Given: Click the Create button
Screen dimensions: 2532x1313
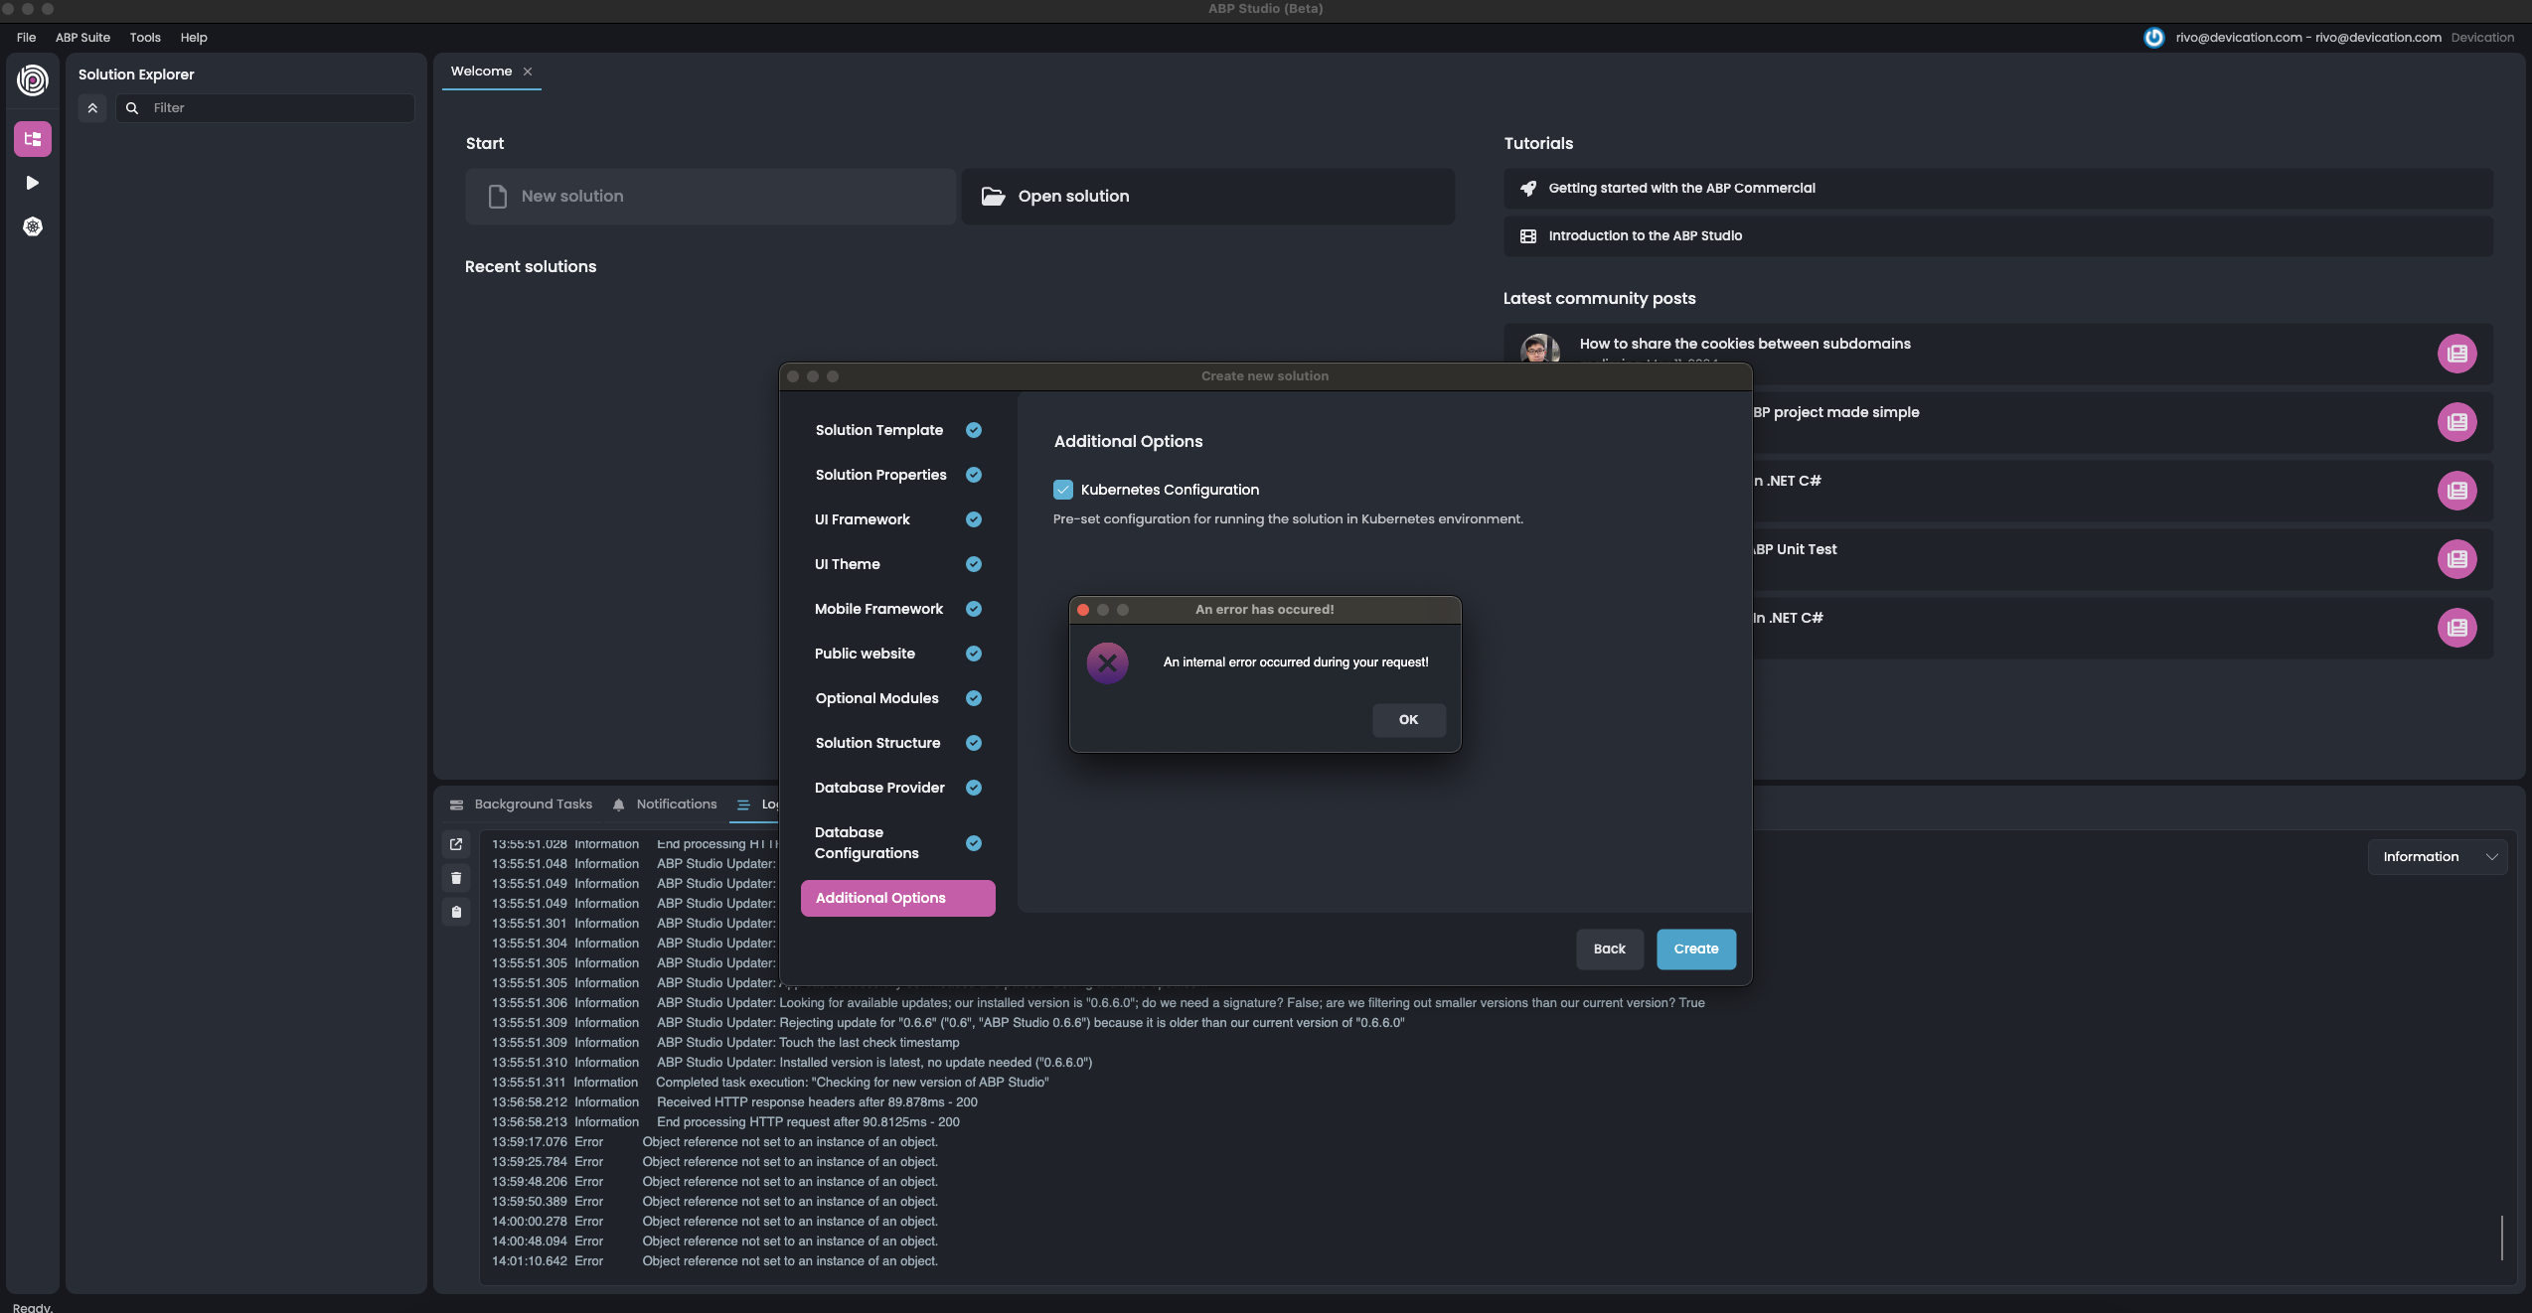Looking at the screenshot, I should (x=1695, y=949).
